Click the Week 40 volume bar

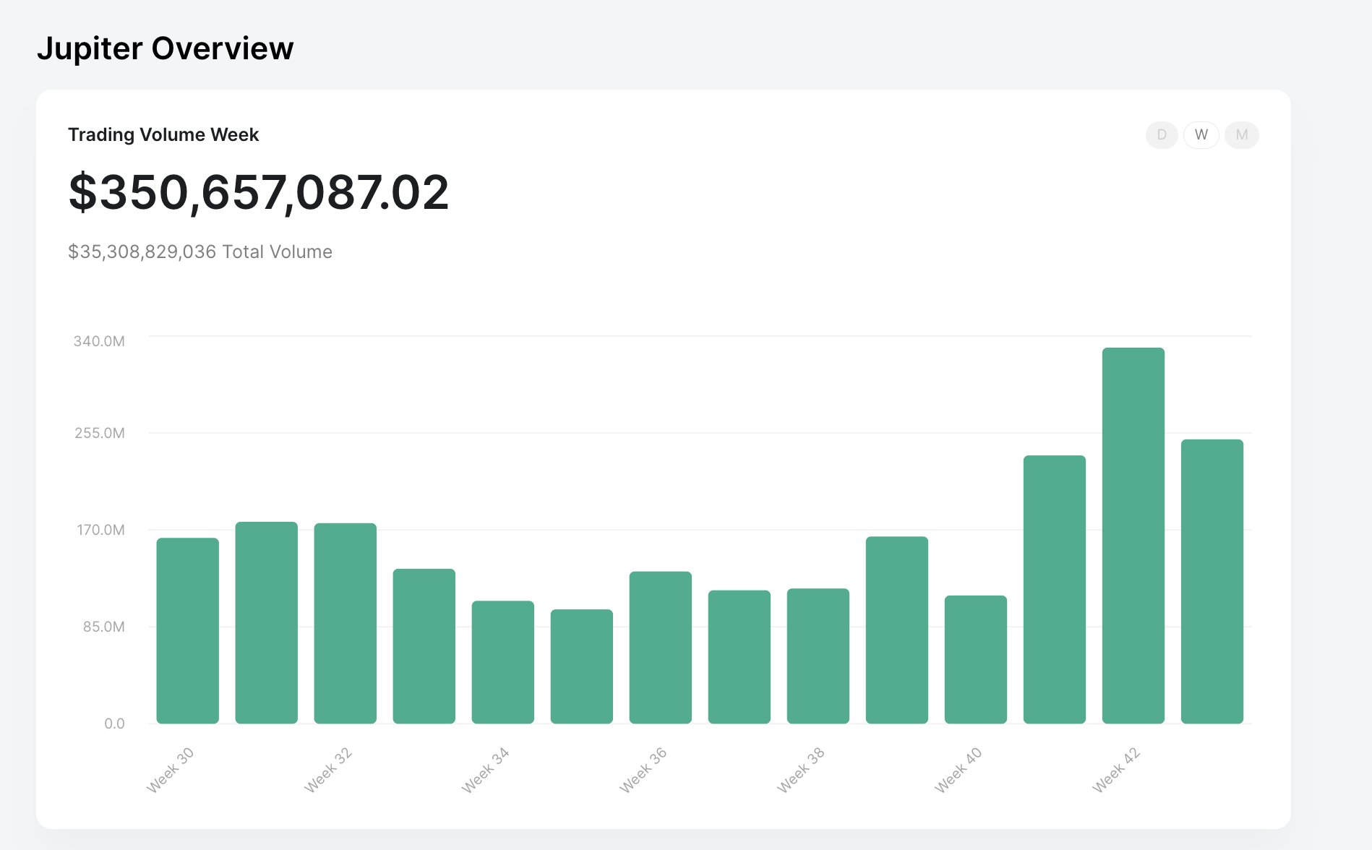(975, 659)
